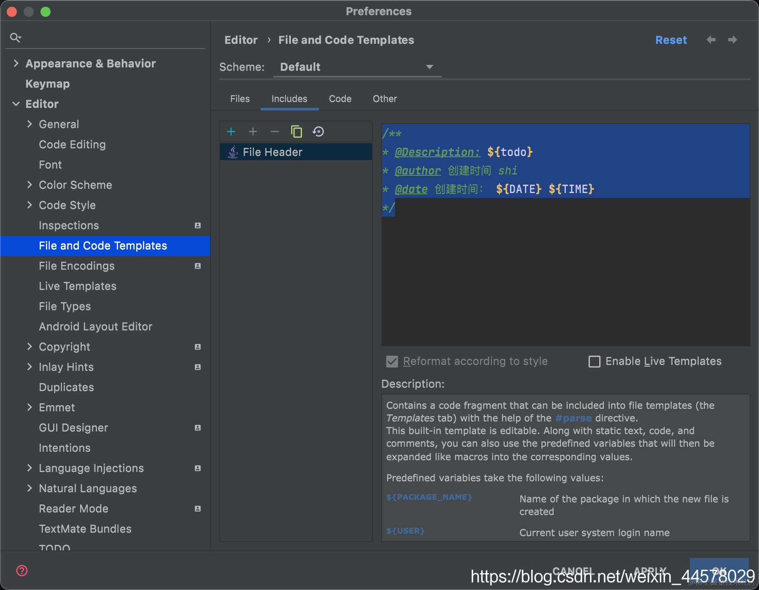Viewport: 759px width, 590px height.
Task: Click the project-level badge next to Inspections
Action: click(x=198, y=225)
